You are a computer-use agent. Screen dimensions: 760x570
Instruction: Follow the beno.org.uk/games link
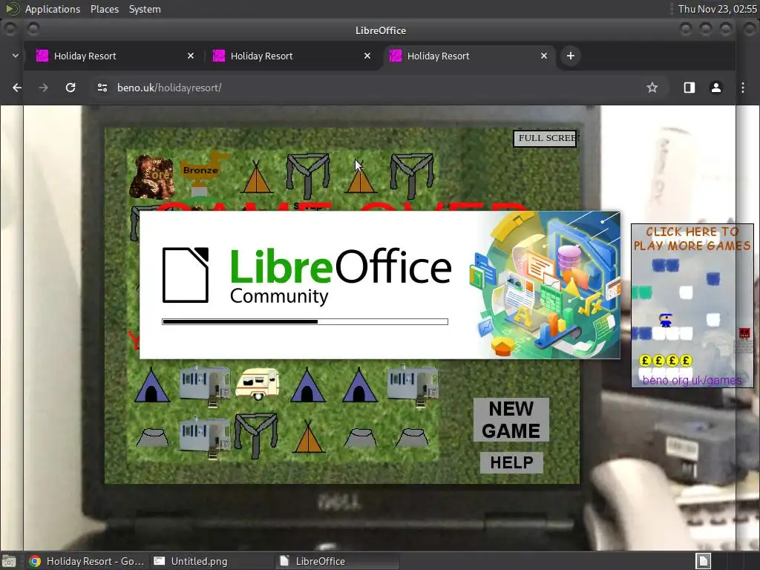(x=692, y=381)
